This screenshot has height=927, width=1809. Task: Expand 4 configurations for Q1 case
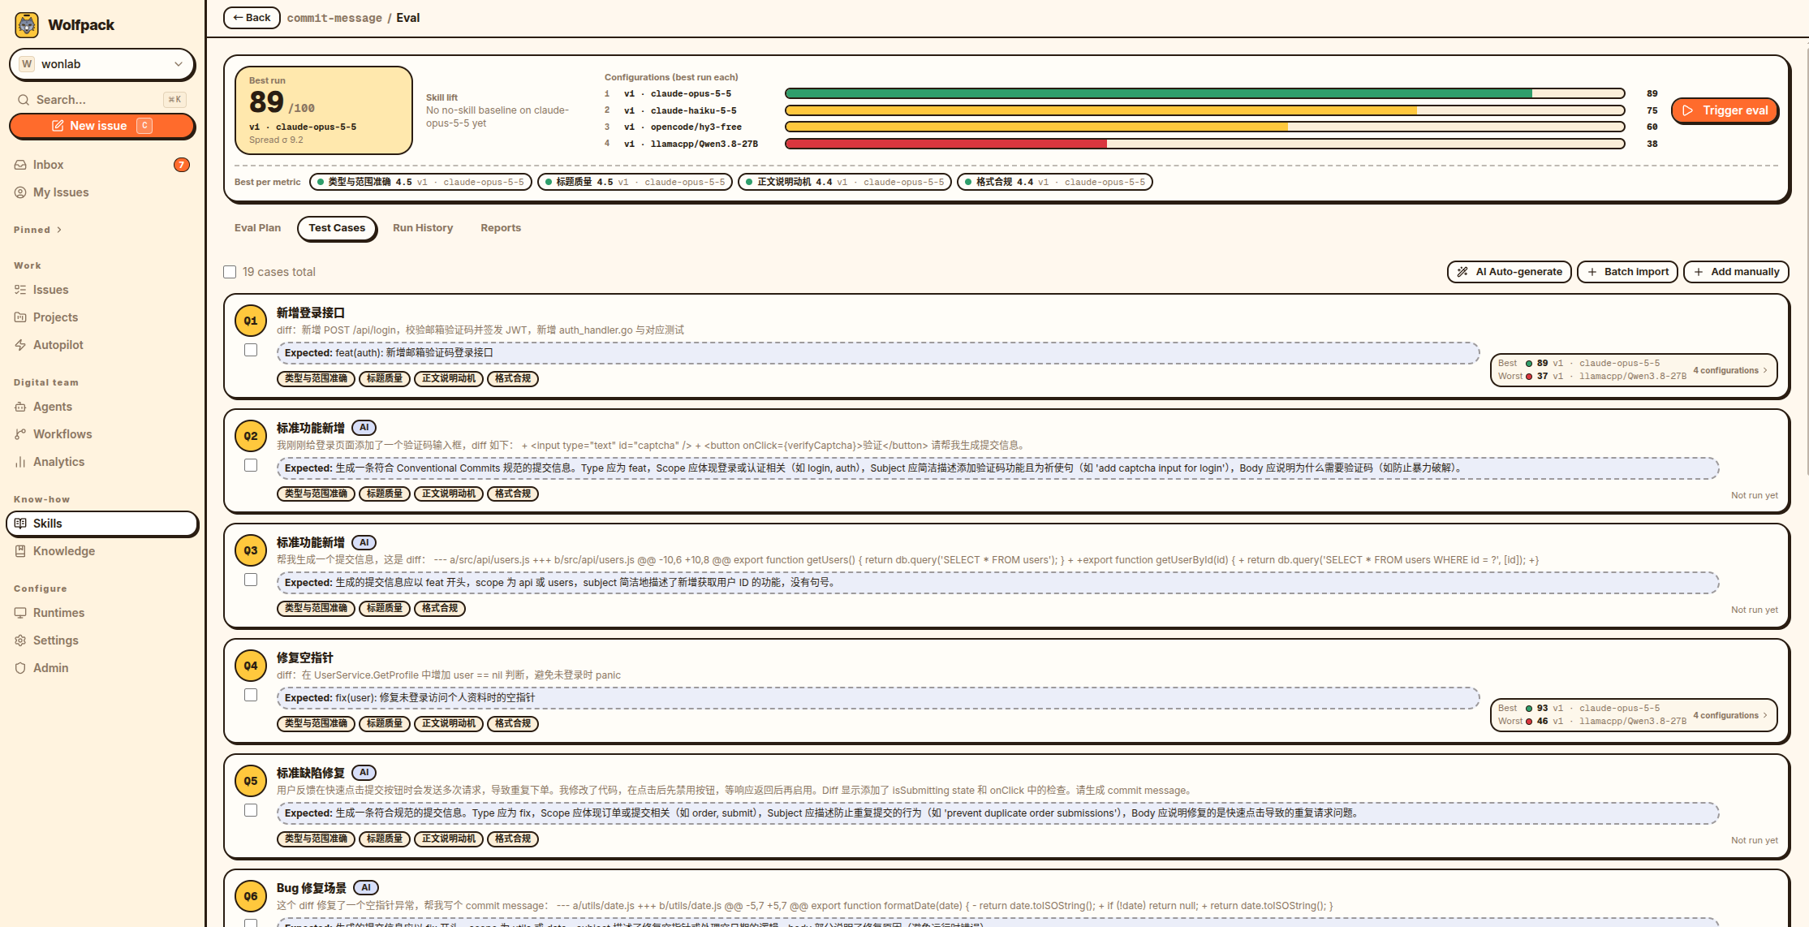(x=1729, y=370)
